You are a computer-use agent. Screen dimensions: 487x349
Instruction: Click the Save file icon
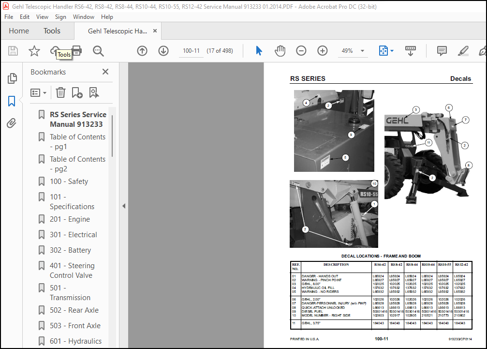(13, 51)
